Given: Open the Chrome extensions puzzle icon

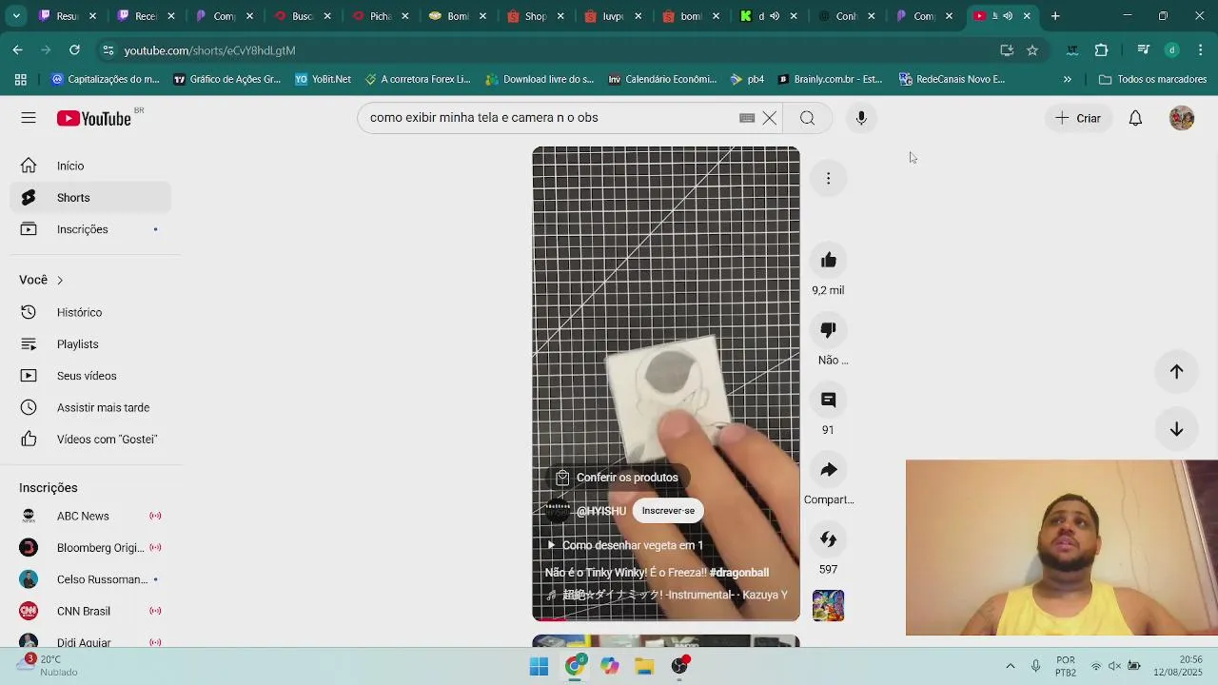Looking at the screenshot, I should [1101, 50].
